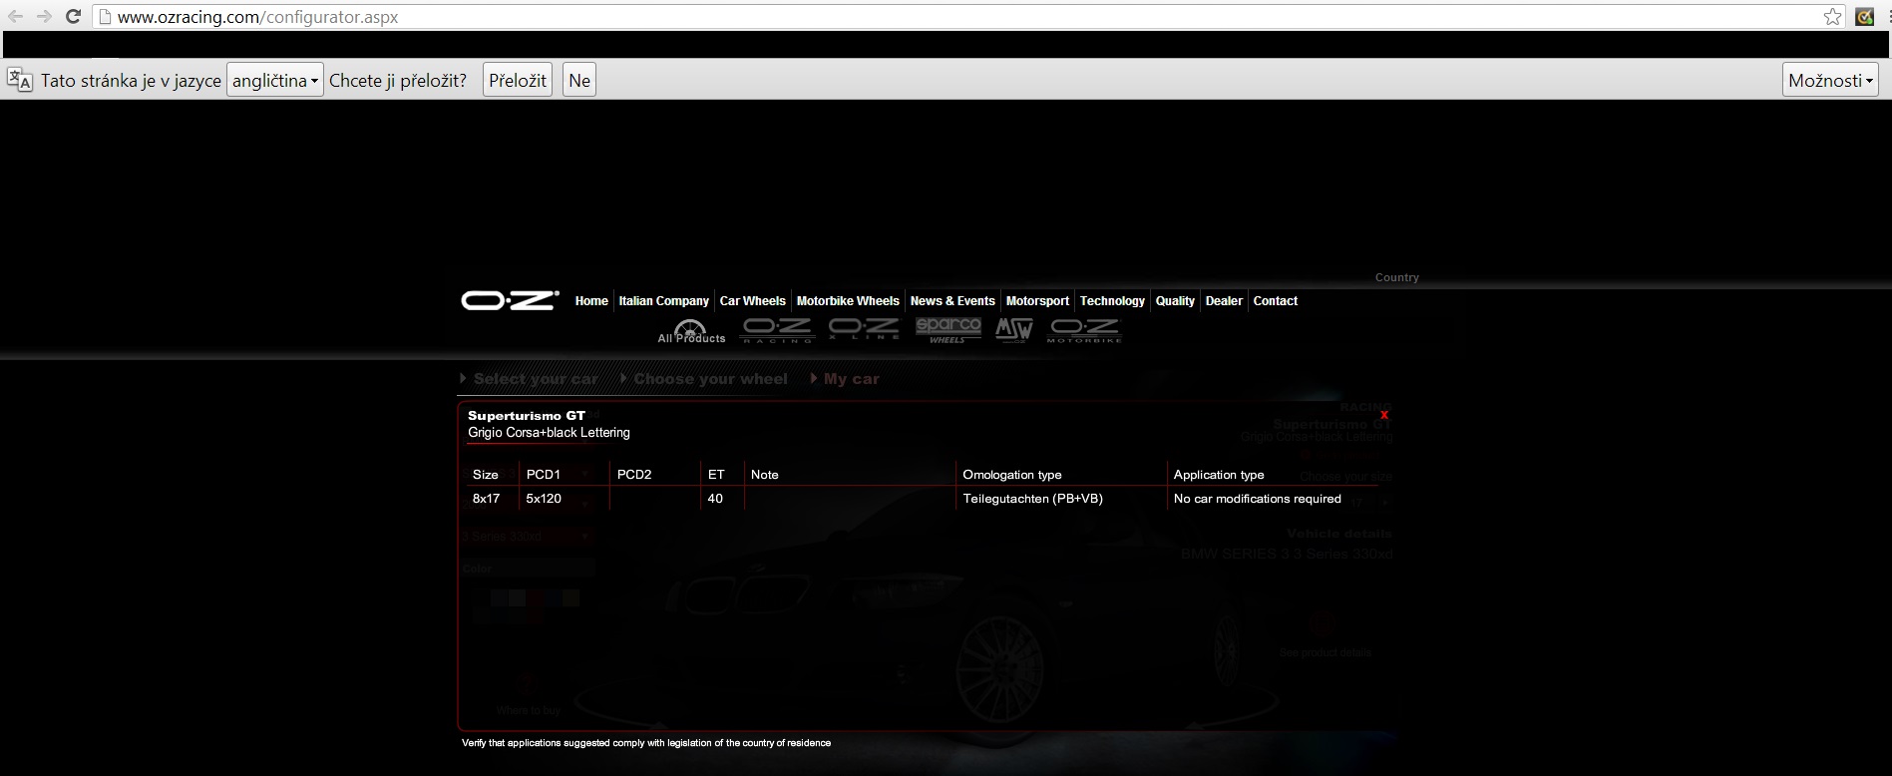Open the angličtina language dropdown
This screenshot has height=776, width=1892.
275,81
